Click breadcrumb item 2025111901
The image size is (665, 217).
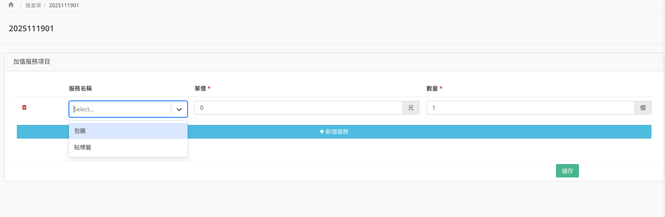[64, 5]
